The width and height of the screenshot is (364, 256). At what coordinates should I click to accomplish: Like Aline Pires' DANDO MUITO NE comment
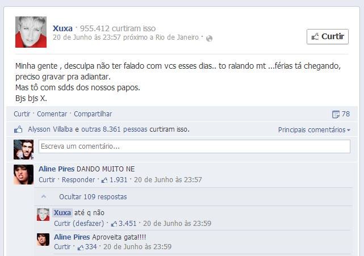point(47,180)
